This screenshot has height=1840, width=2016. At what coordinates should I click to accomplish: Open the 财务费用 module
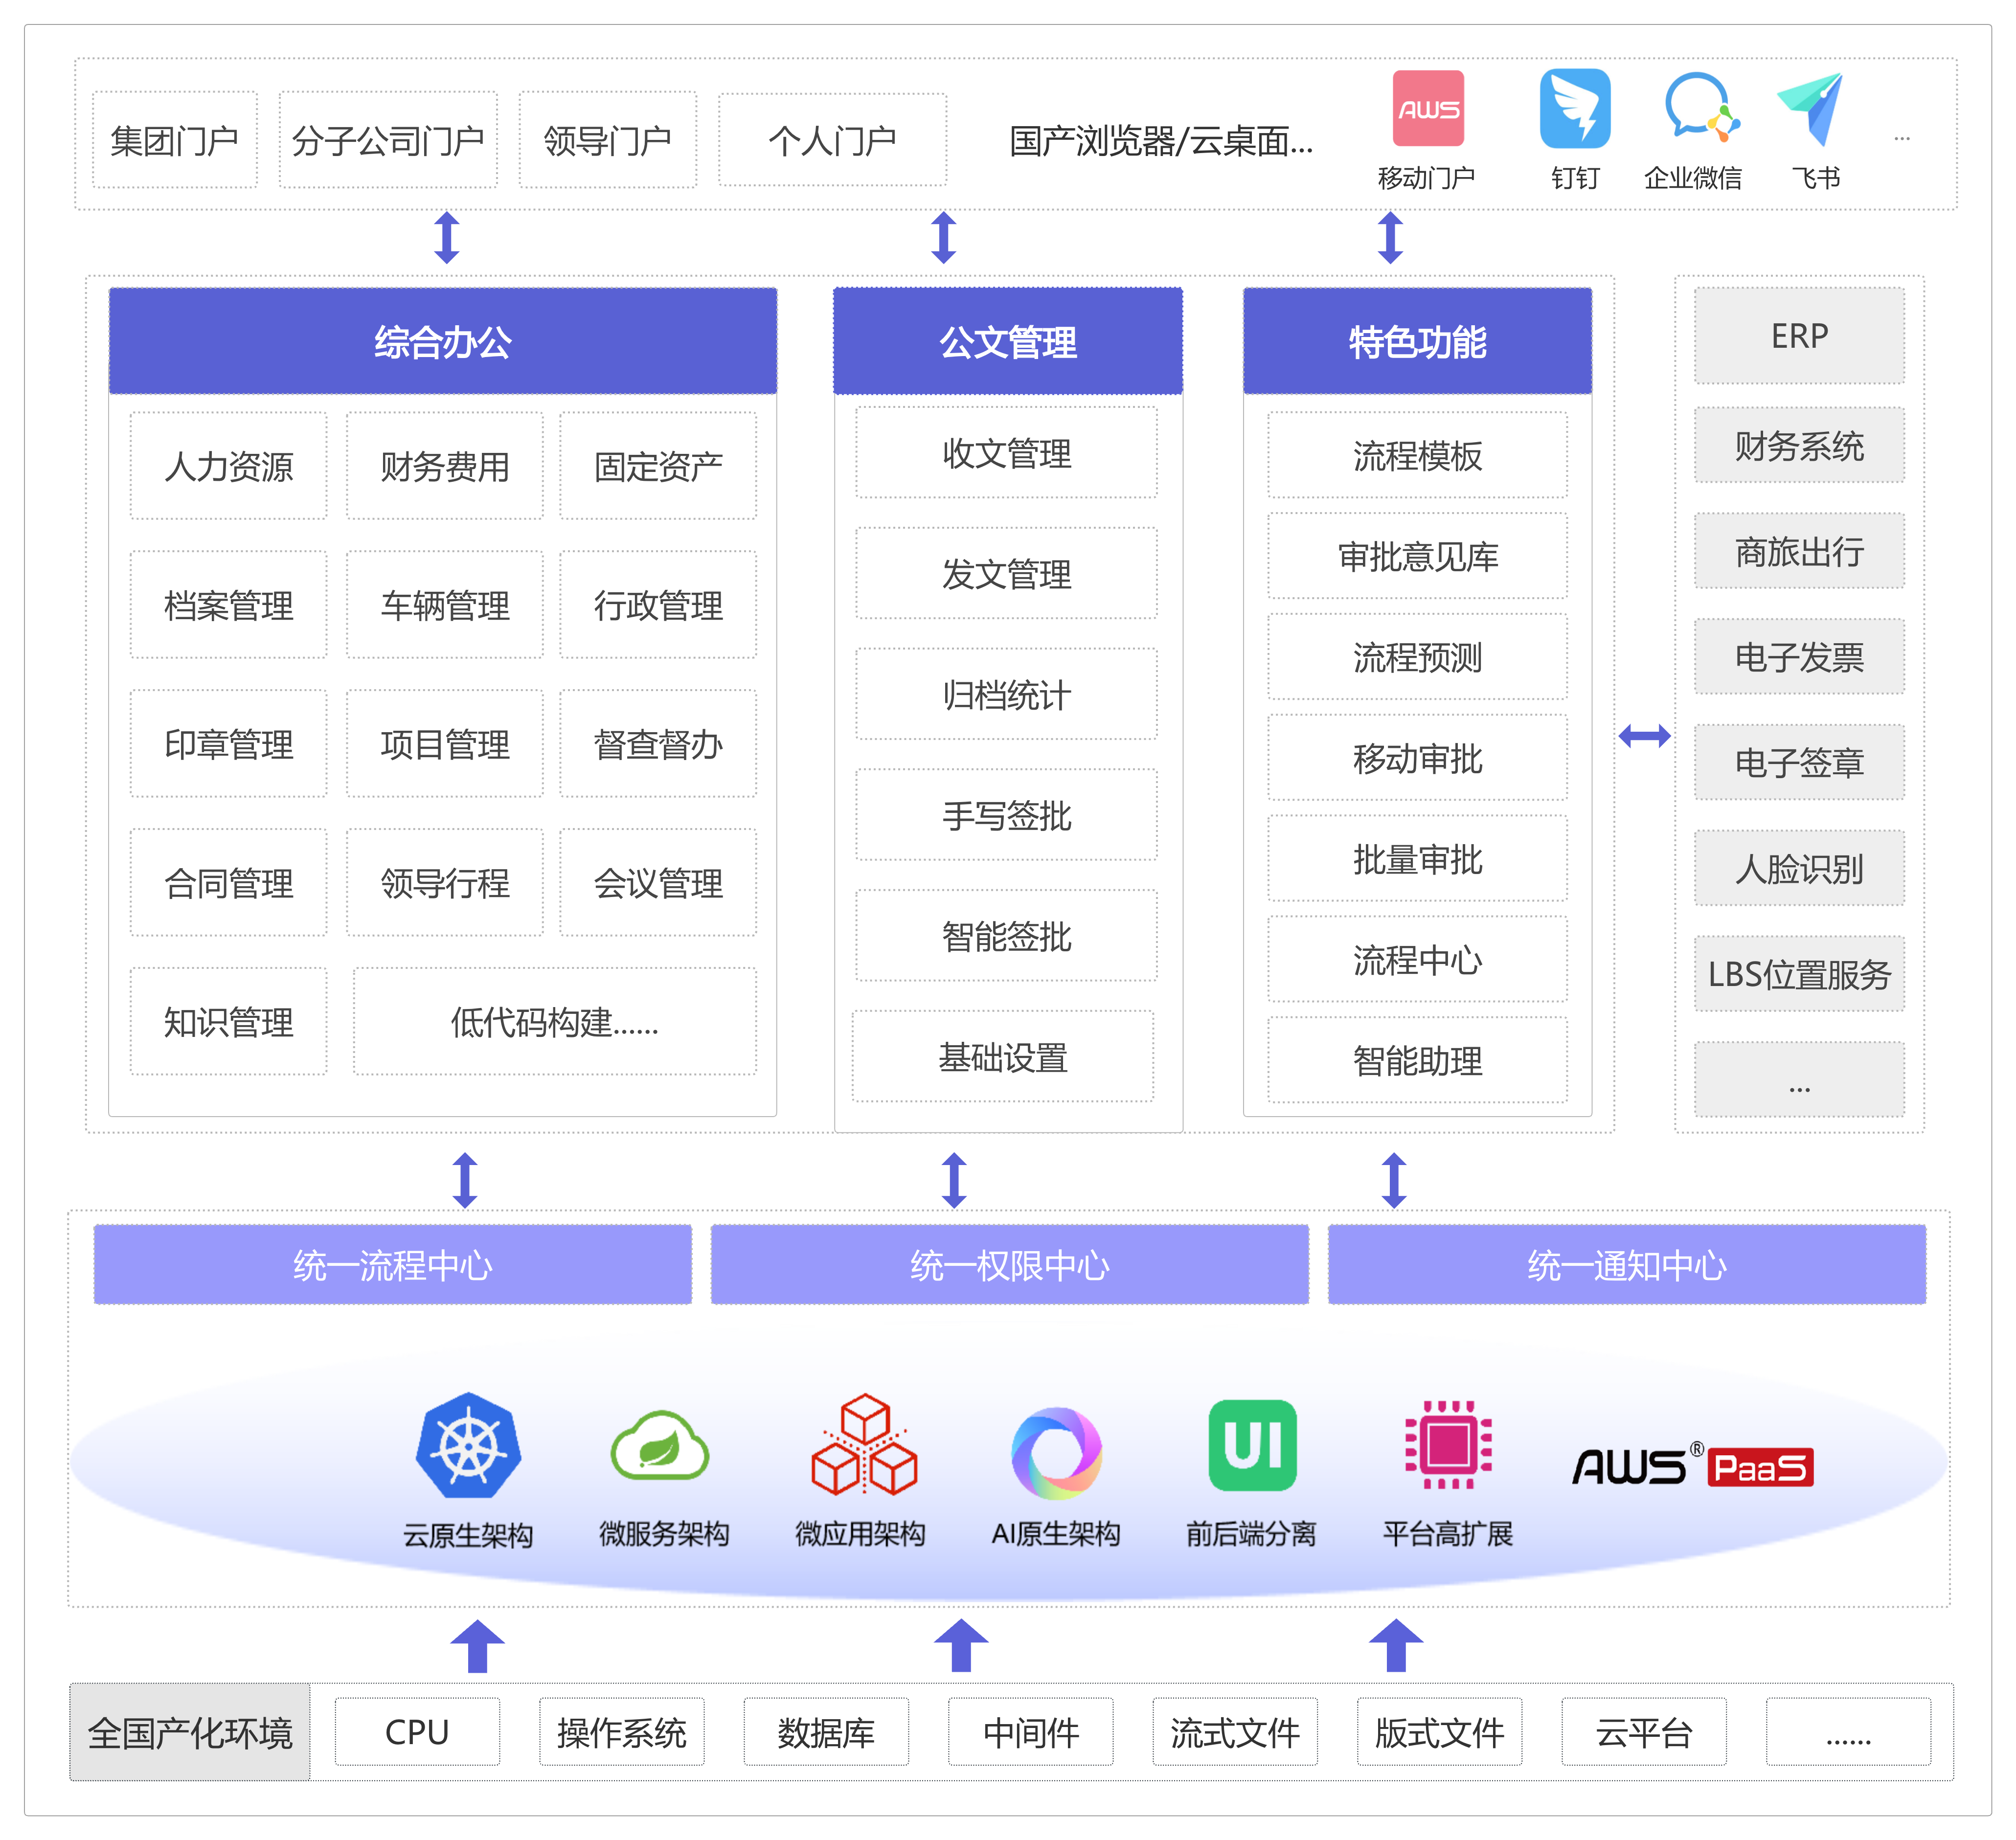[445, 466]
